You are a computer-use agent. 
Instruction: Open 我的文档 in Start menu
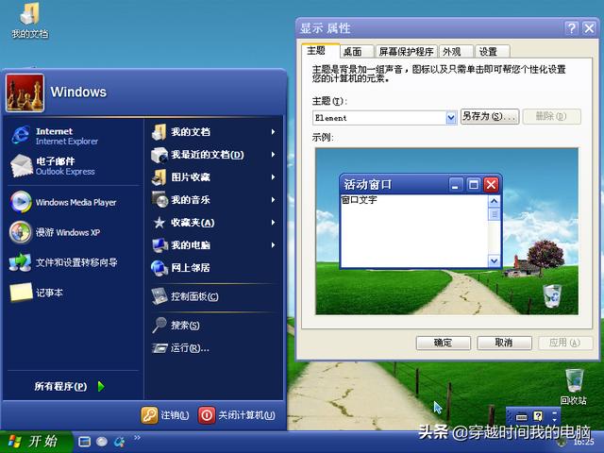pyautogui.click(x=213, y=132)
